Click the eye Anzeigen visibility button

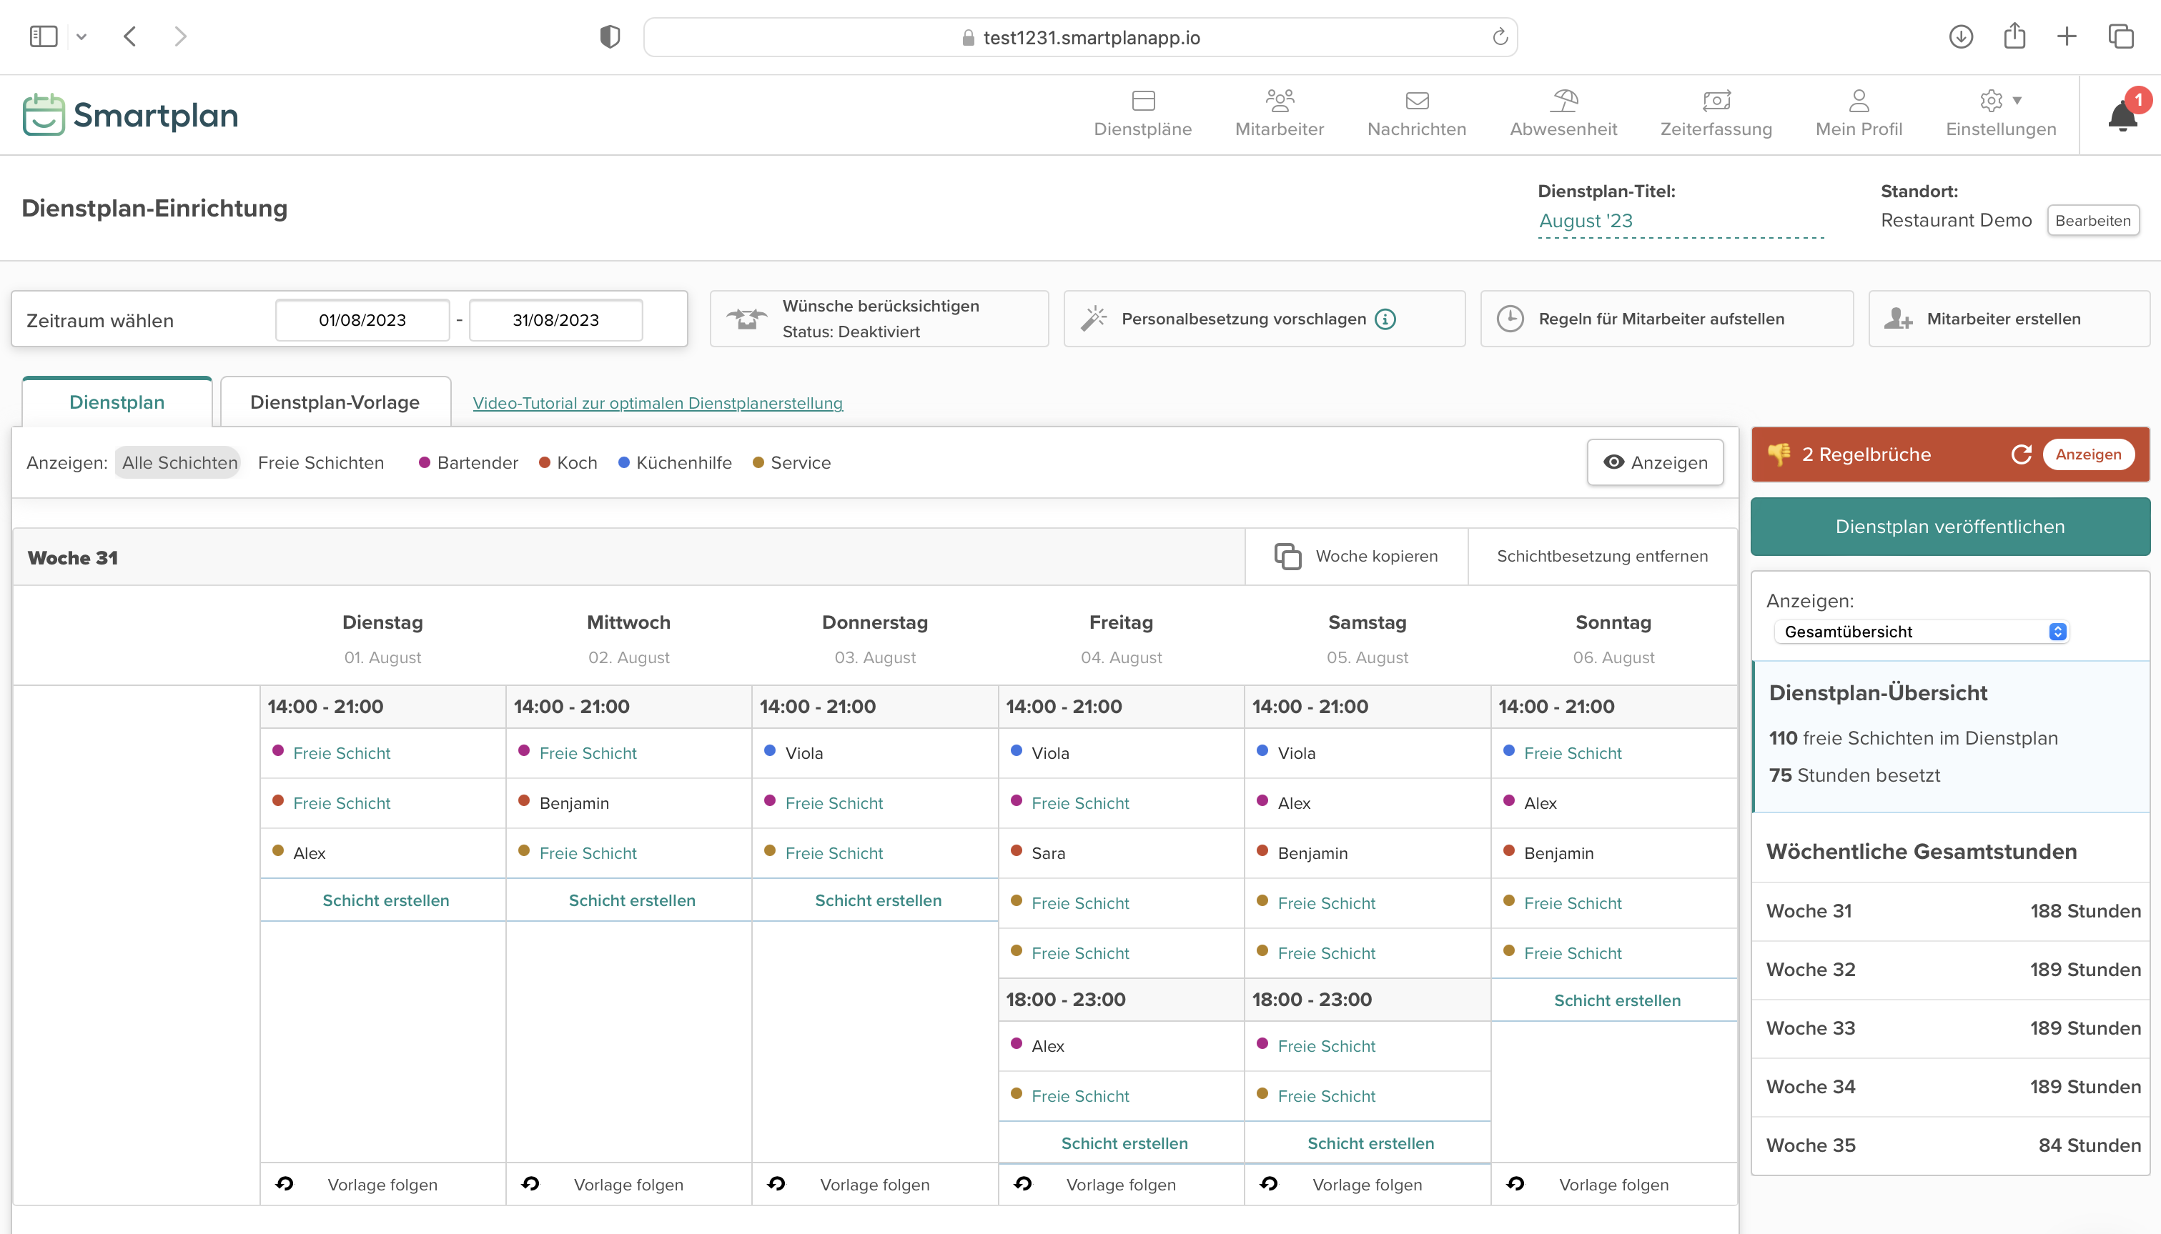(x=1654, y=463)
